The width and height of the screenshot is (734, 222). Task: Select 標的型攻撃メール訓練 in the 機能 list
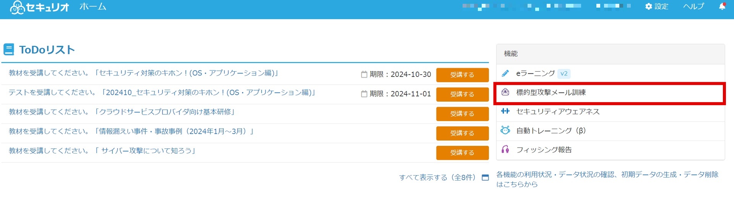click(610, 93)
